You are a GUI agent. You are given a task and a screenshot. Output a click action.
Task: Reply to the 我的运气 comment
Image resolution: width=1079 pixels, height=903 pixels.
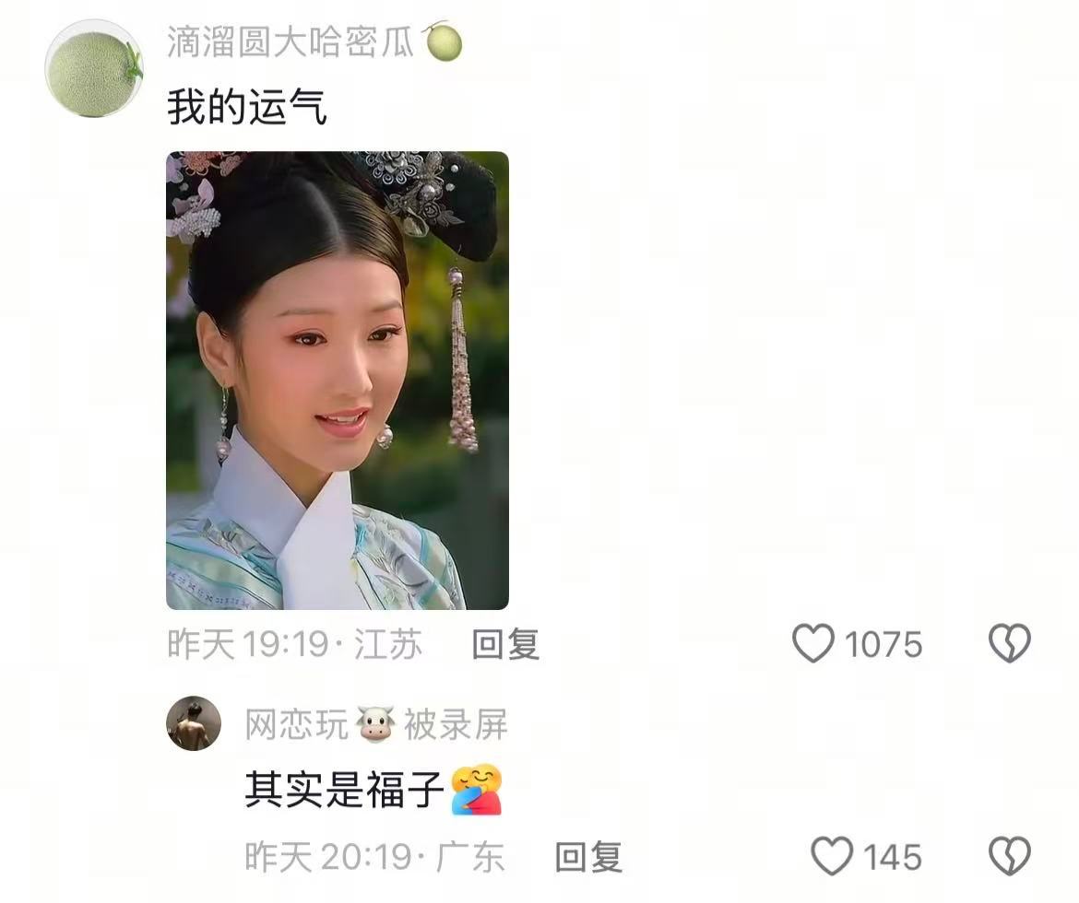coord(505,644)
